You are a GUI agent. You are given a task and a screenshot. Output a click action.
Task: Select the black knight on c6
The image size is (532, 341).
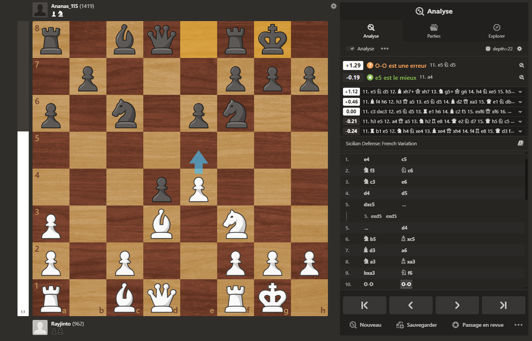(x=125, y=114)
